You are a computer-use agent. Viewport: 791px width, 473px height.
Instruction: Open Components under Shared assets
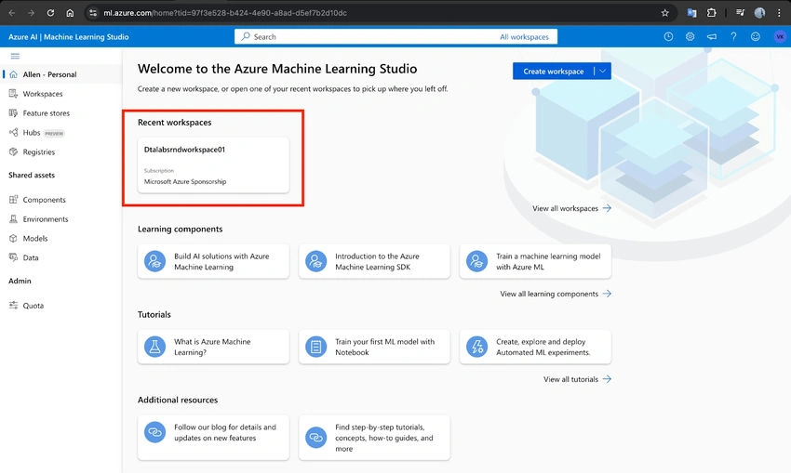pos(61,200)
